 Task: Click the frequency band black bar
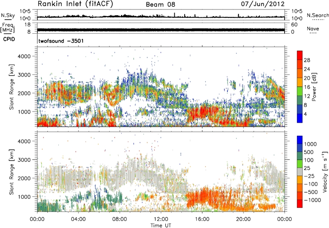pyautogui.click(x=161, y=30)
